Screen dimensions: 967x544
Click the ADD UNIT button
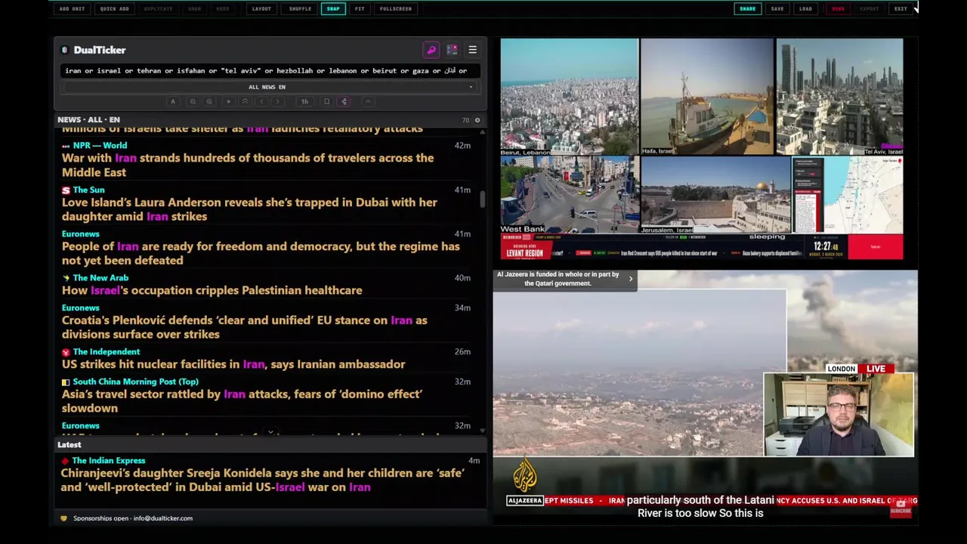72,9
